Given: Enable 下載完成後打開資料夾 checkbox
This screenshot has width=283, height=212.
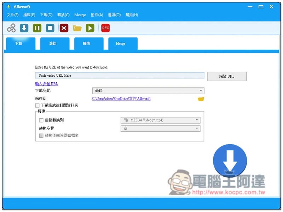Looking at the screenshot, I should pos(37,105).
